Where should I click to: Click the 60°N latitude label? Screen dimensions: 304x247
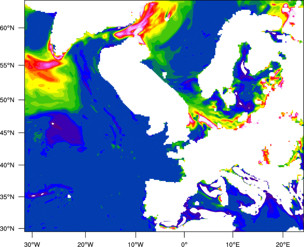(7, 28)
